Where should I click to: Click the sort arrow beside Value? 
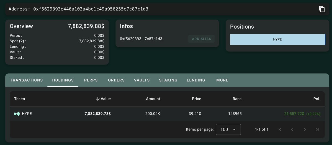97,99
